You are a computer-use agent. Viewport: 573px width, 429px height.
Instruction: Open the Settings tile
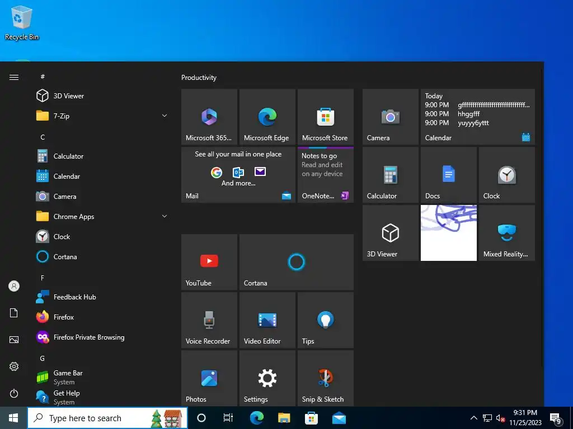point(267,378)
